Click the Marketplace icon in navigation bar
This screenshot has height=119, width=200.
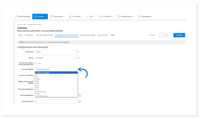coord(139,16)
